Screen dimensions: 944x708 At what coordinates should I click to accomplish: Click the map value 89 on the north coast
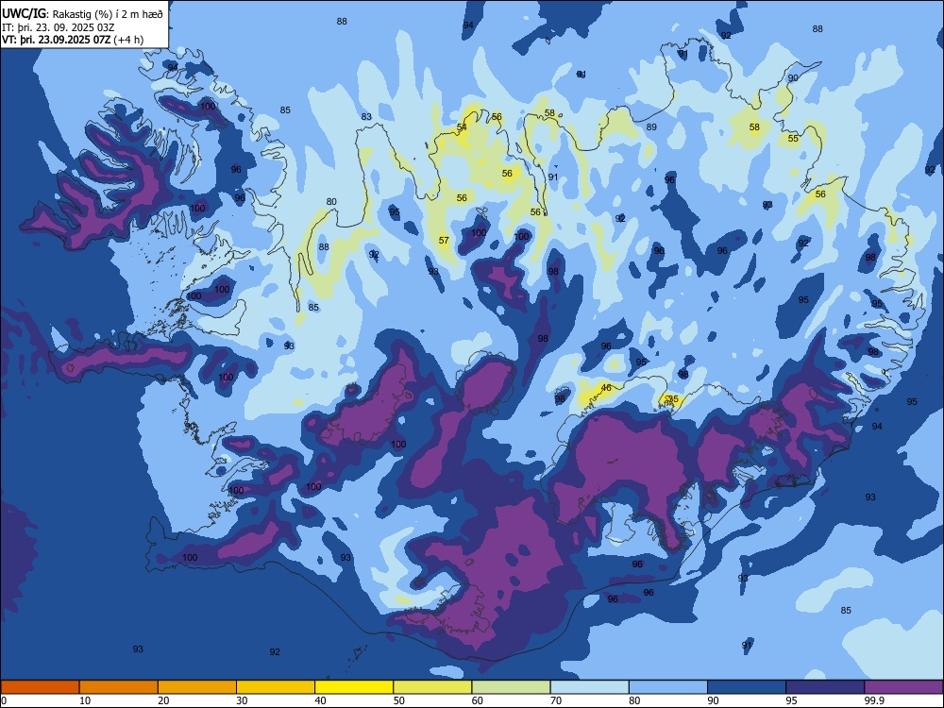click(x=651, y=127)
